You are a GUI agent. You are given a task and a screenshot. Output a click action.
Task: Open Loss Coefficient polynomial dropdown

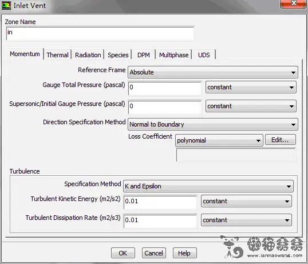[219, 140]
